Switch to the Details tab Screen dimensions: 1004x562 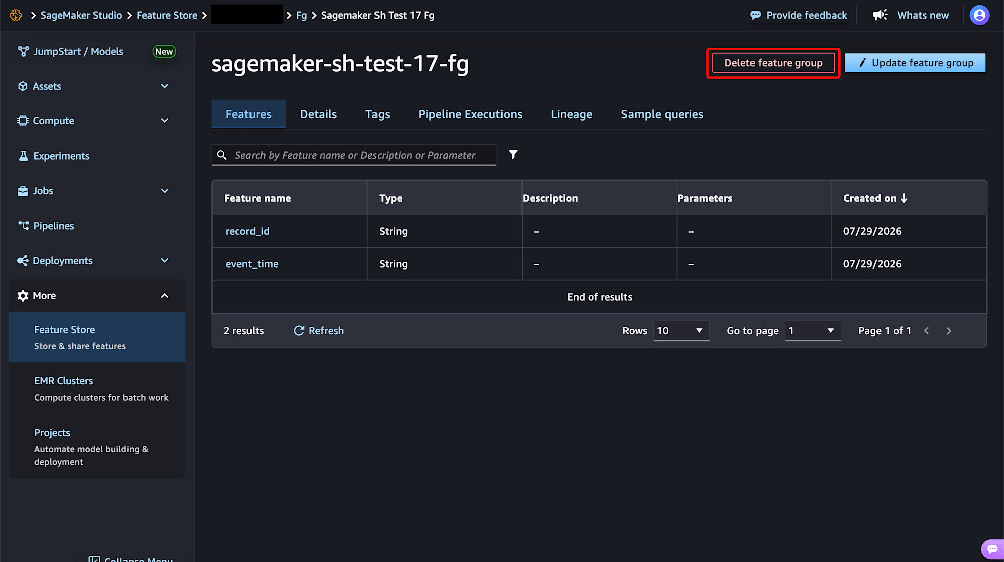click(x=318, y=114)
